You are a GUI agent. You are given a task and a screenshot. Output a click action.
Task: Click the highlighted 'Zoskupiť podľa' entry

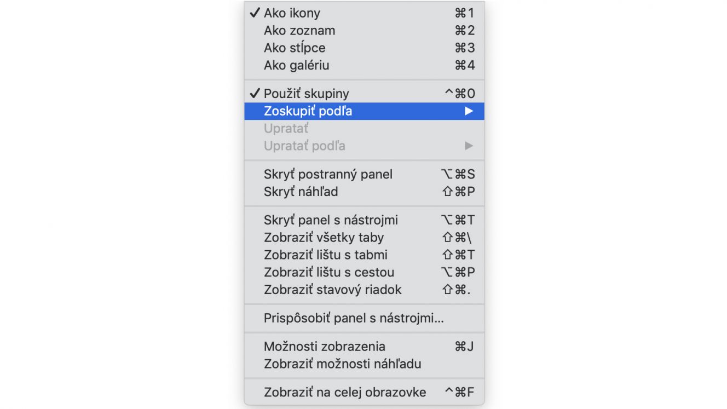point(364,111)
